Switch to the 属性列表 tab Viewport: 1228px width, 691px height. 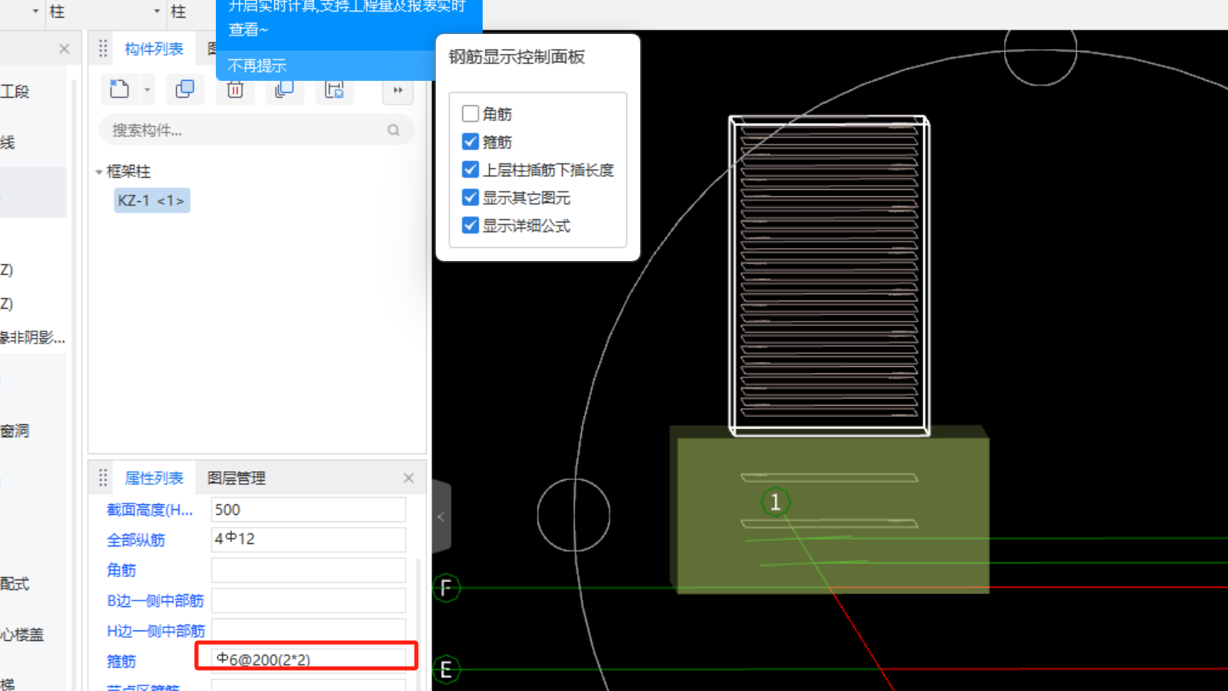click(x=154, y=478)
